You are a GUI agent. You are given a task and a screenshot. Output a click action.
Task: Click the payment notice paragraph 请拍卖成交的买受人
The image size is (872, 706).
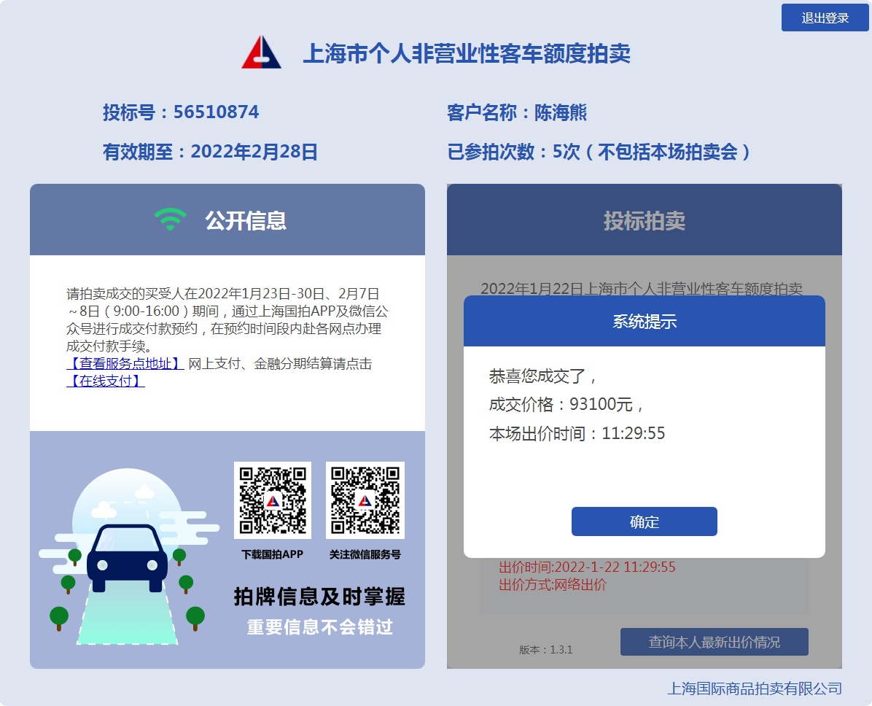pyautogui.click(x=227, y=320)
